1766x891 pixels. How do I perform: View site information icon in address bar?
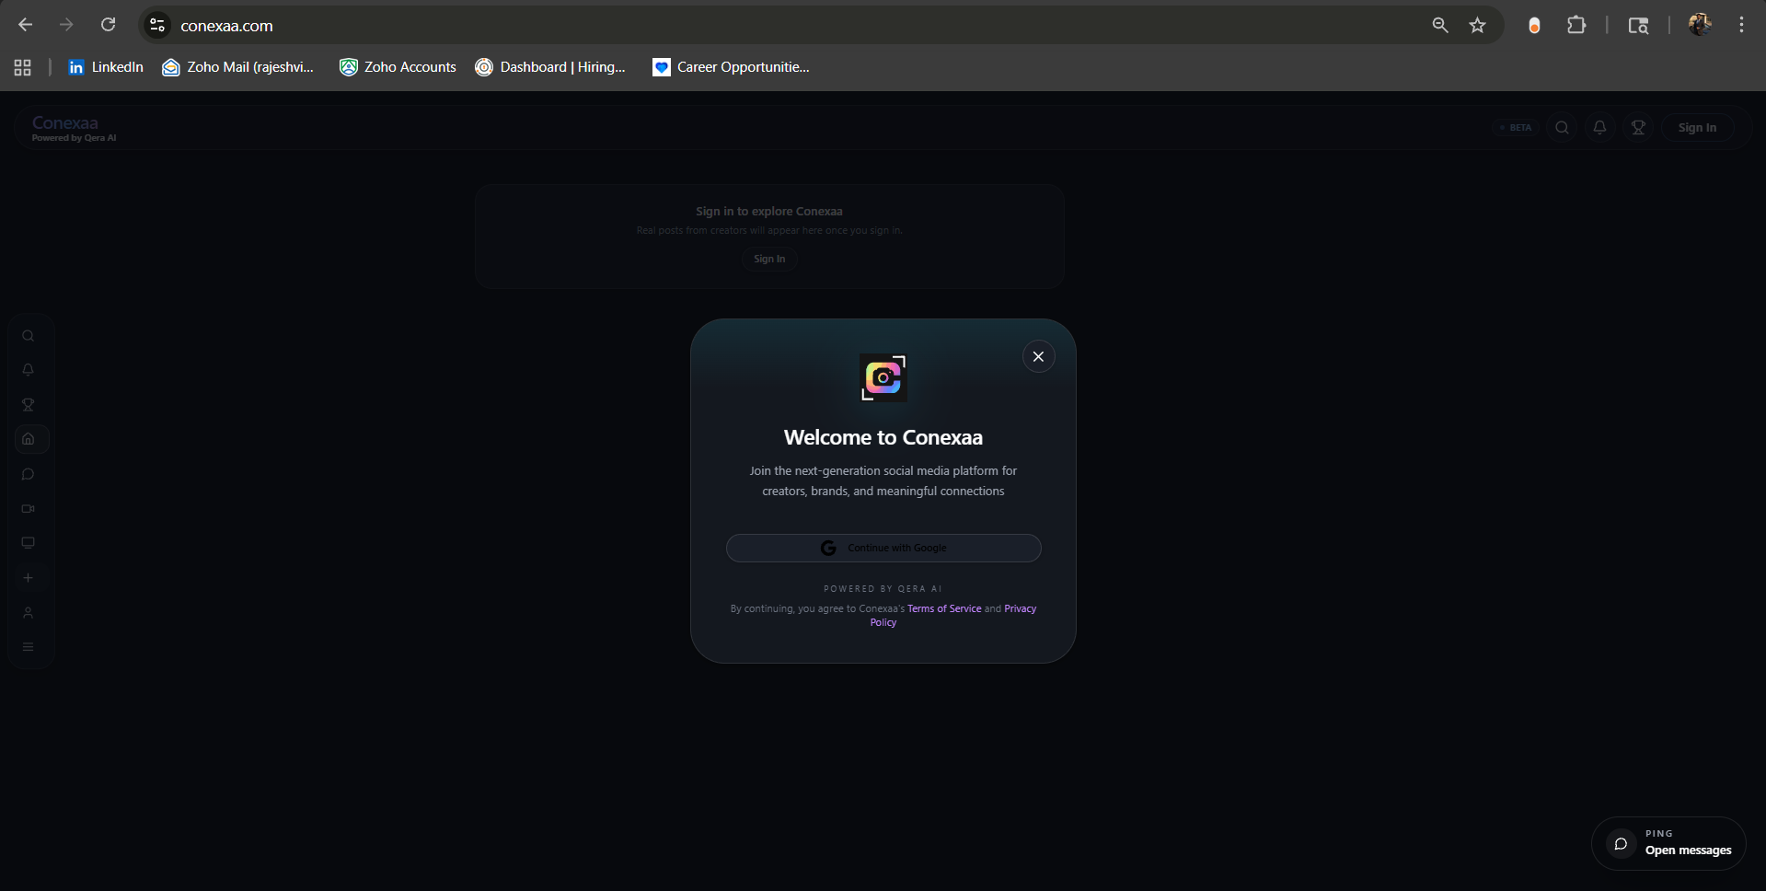pyautogui.click(x=158, y=25)
